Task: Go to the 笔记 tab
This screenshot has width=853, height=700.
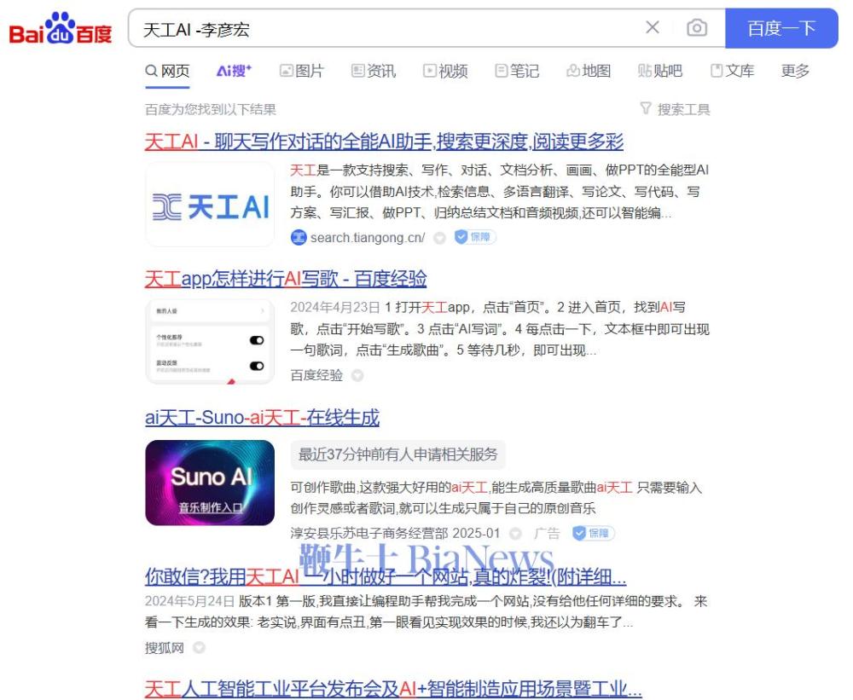Action: 517,71
